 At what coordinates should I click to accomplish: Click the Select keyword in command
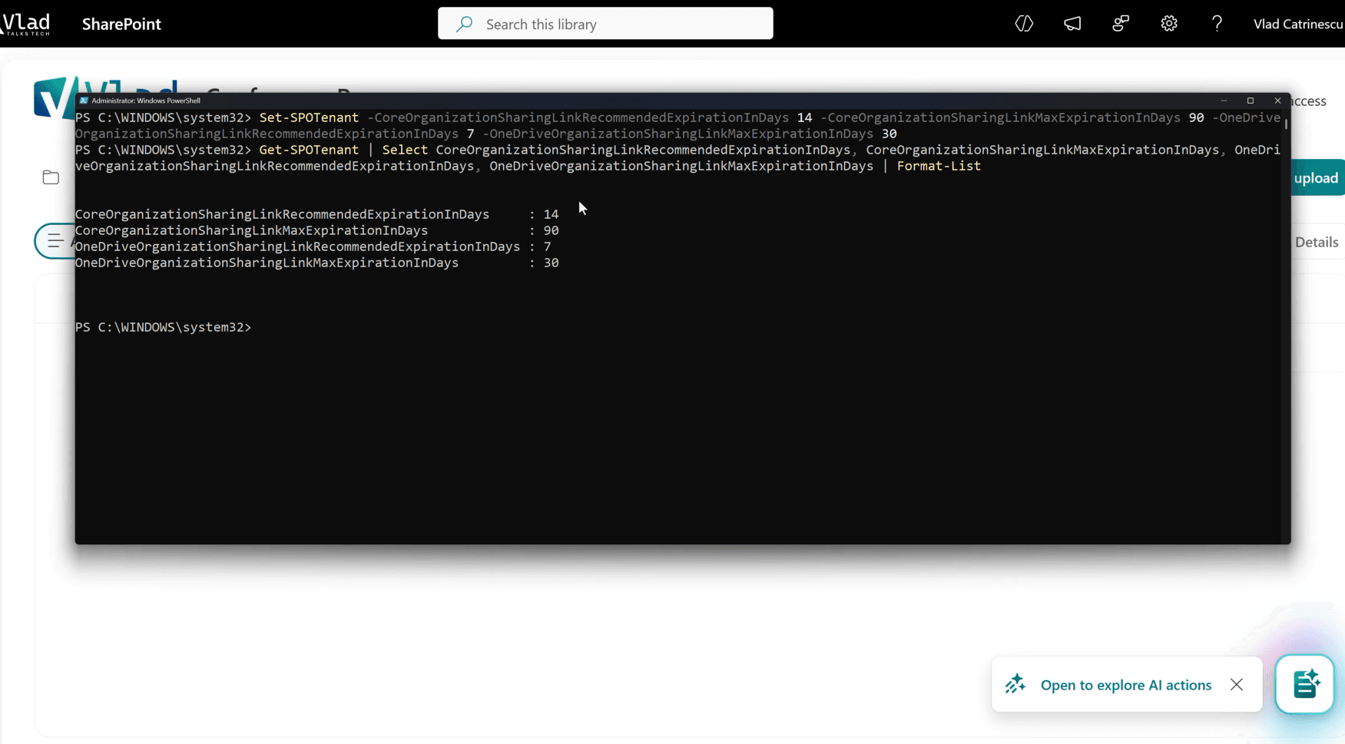pos(405,150)
